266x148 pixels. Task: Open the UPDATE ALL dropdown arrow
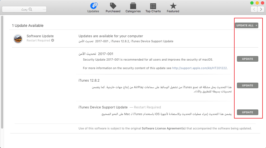(x=256, y=26)
